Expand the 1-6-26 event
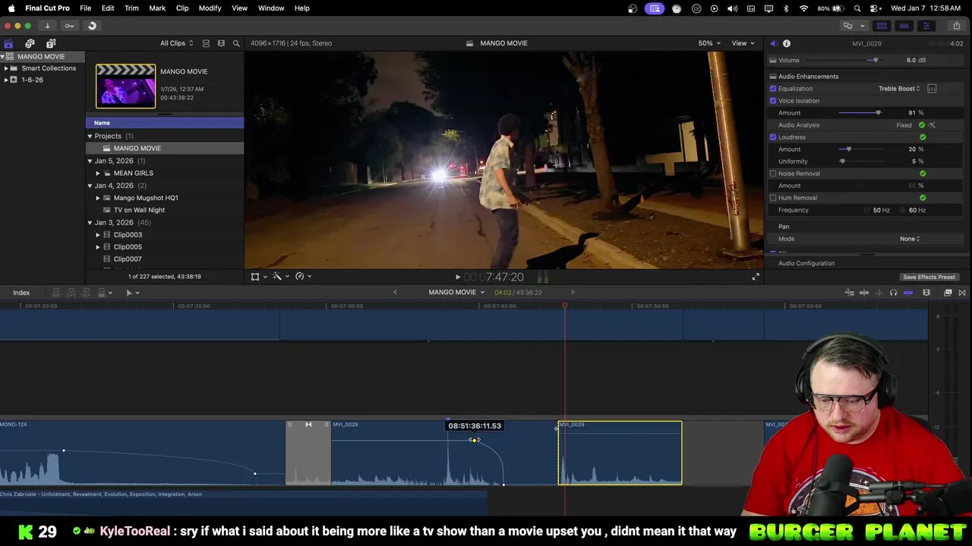Viewport: 972px width, 546px height. [6, 80]
